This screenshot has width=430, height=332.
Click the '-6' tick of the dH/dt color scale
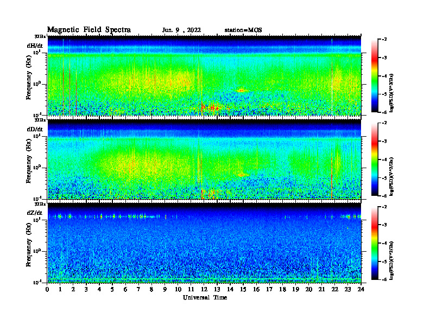point(384,112)
